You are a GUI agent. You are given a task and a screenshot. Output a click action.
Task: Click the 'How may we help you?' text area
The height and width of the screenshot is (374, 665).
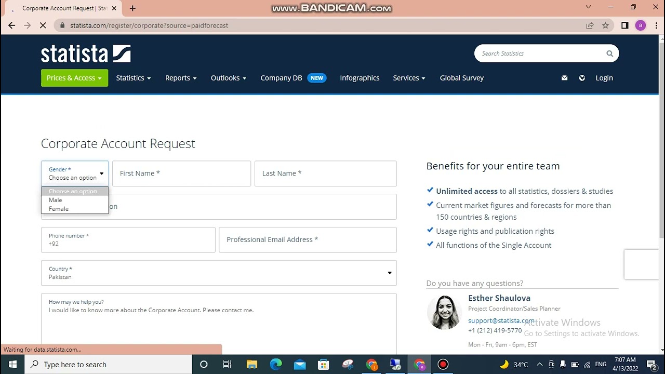point(219,324)
